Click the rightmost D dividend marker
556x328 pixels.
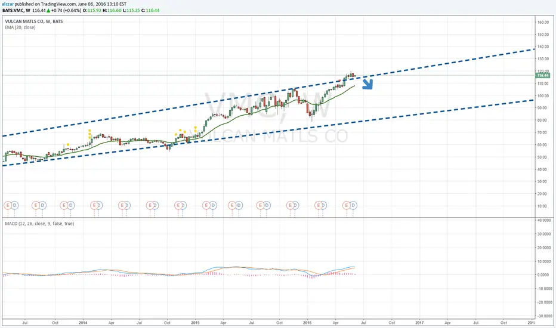point(353,205)
